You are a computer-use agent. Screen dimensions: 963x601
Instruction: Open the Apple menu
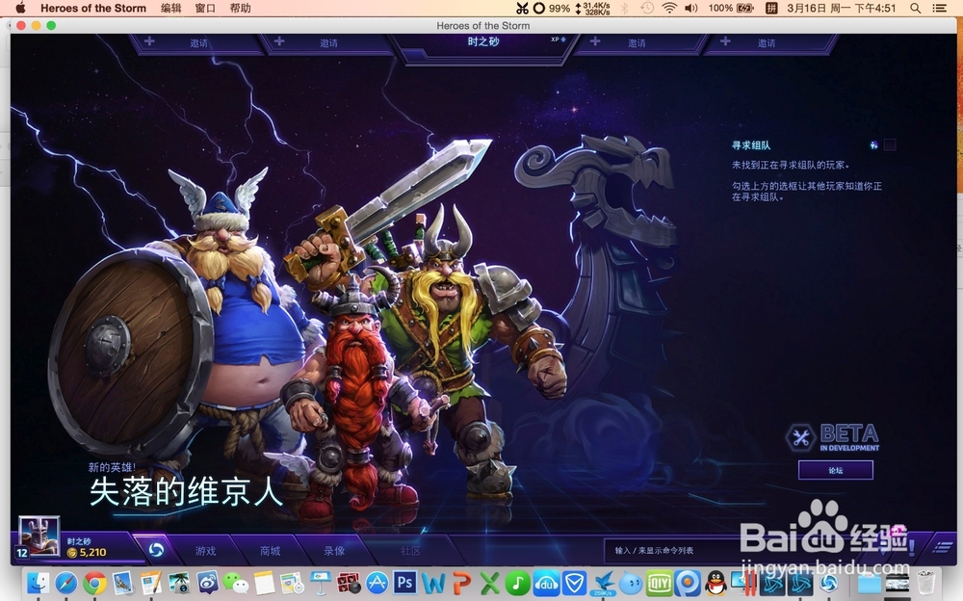pyautogui.click(x=20, y=8)
